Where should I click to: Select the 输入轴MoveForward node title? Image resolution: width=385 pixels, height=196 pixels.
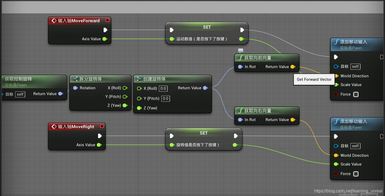(x=79, y=21)
